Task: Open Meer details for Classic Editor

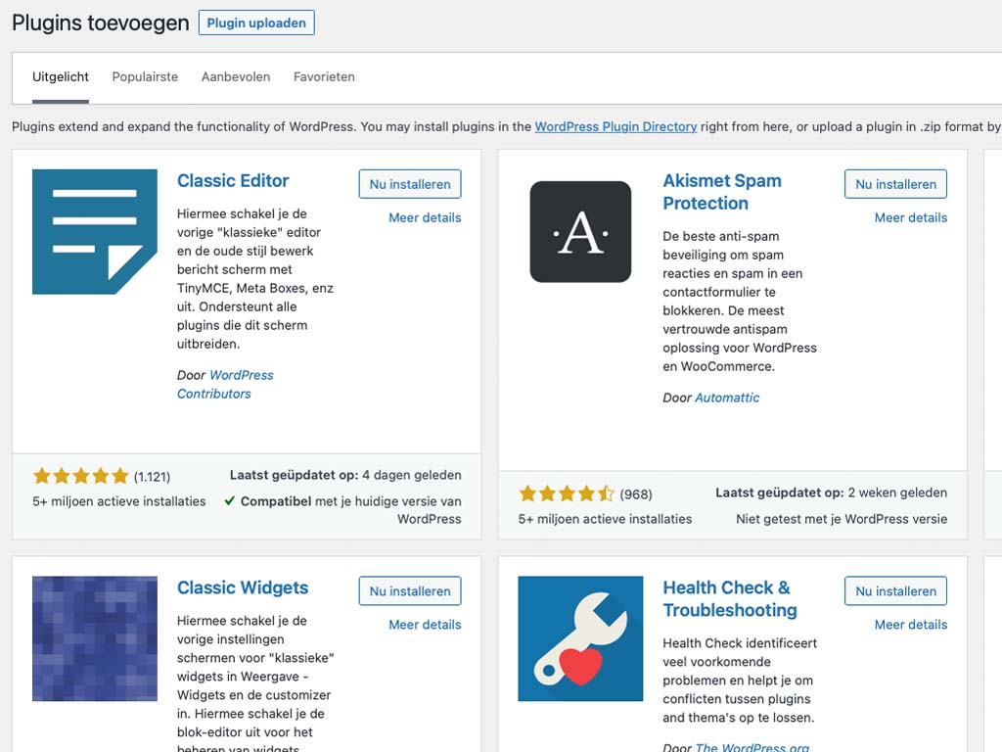Action: [x=425, y=217]
